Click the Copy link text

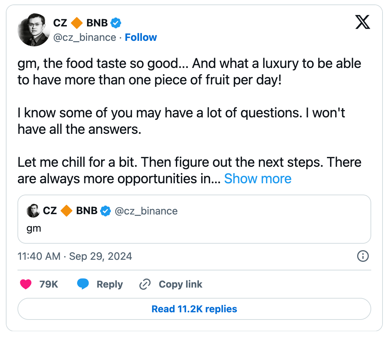click(180, 284)
